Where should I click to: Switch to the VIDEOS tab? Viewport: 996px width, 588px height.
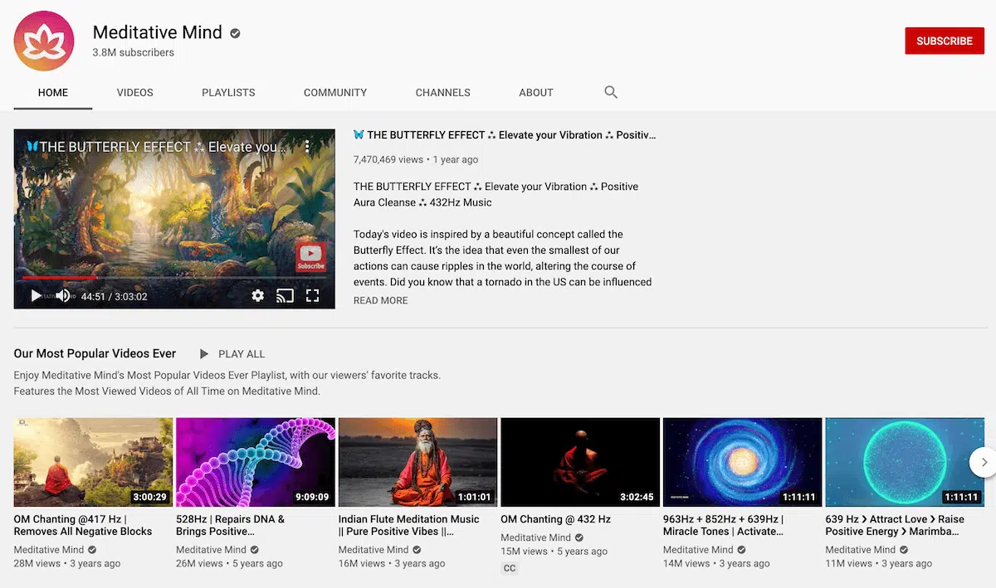(135, 93)
